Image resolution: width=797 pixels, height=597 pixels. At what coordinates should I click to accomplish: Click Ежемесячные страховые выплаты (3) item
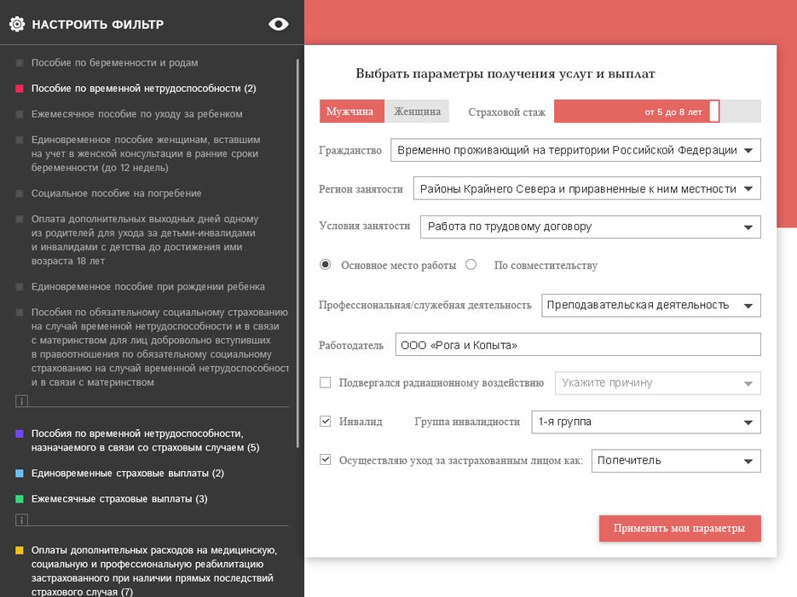(x=119, y=499)
